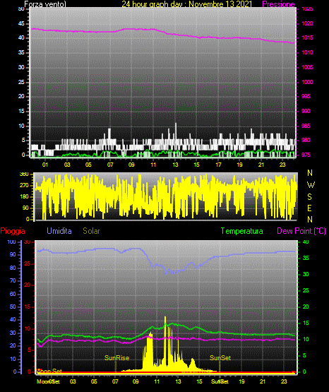Click the 1020 pressure axis value
Image resolution: width=329 pixels, height=392 pixels.
(307, 23)
